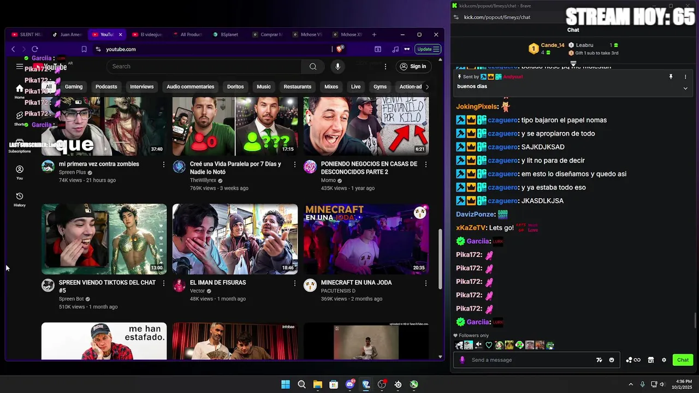Open Brave Shields lion icon
Viewport: 699px width, 393px height.
(x=340, y=49)
